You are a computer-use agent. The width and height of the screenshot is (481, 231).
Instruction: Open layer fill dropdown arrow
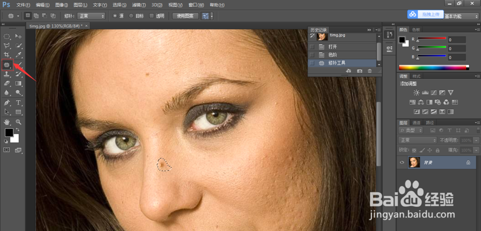pyautogui.click(x=475, y=150)
